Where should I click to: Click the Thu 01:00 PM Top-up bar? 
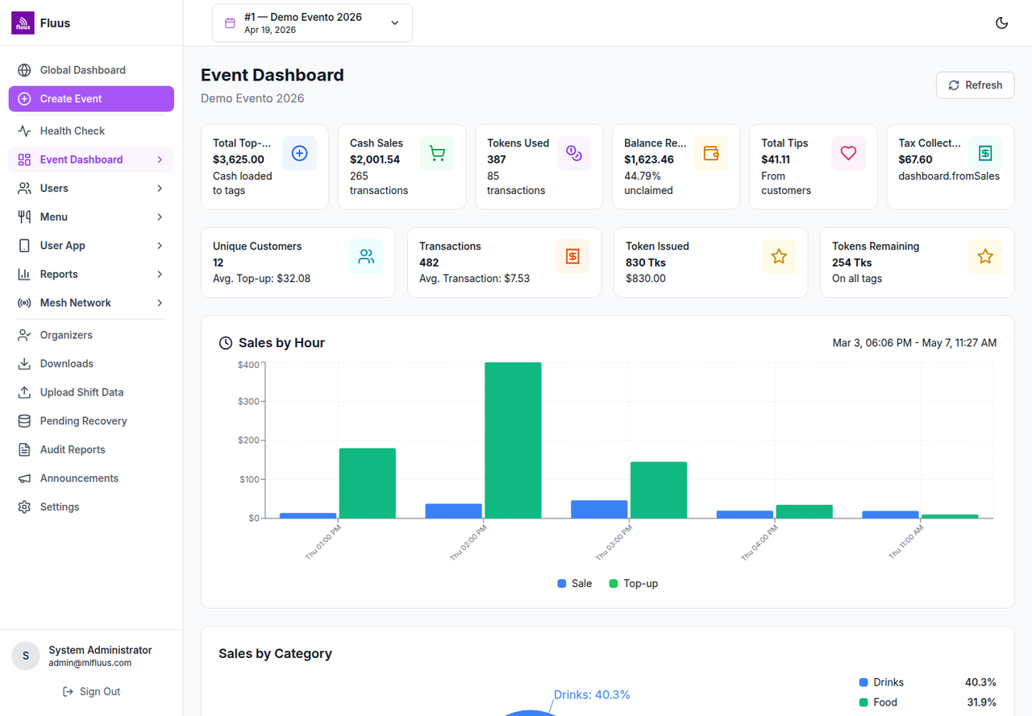coord(368,483)
